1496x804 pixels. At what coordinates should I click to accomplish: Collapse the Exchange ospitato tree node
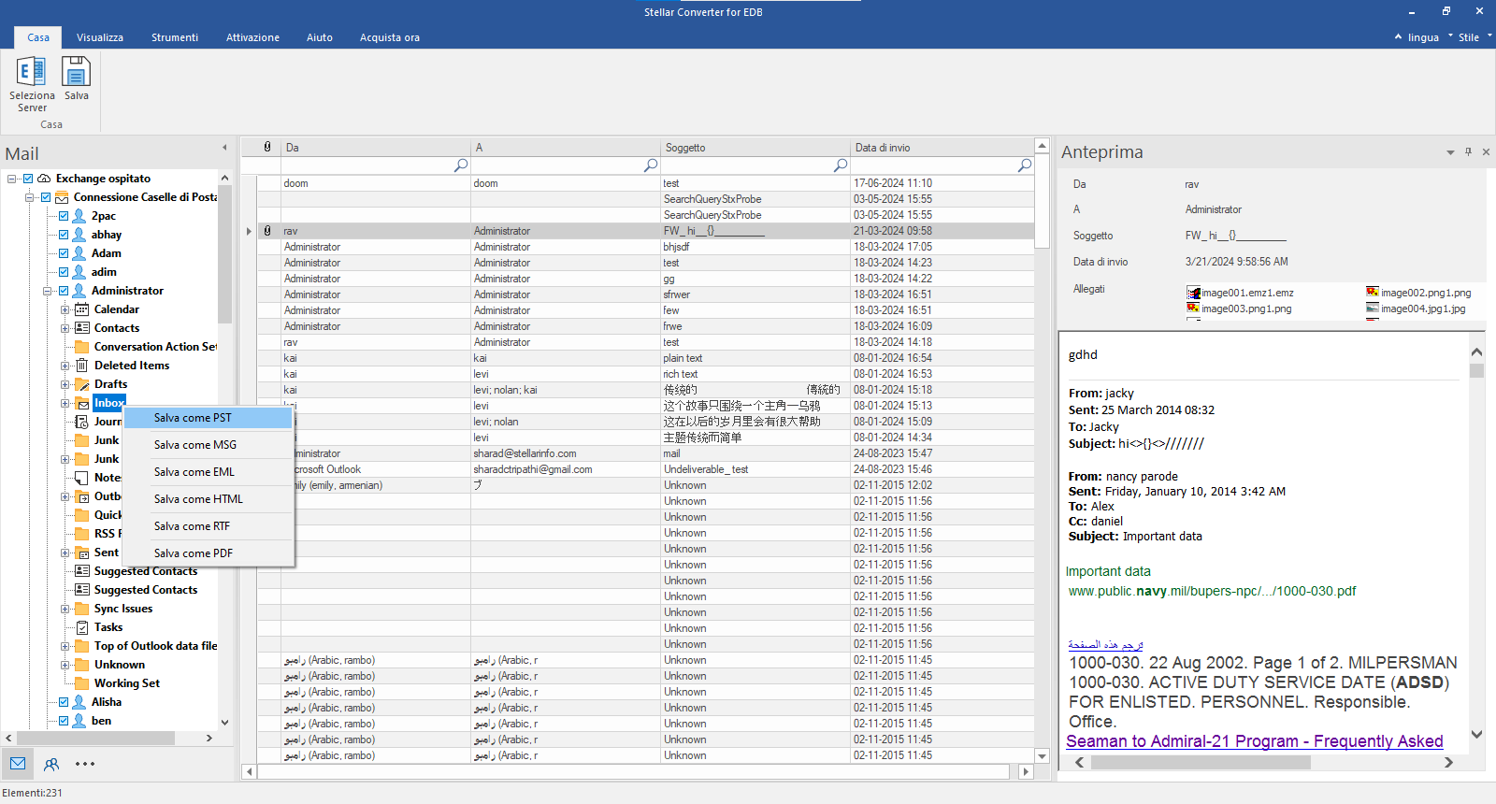pos(12,179)
